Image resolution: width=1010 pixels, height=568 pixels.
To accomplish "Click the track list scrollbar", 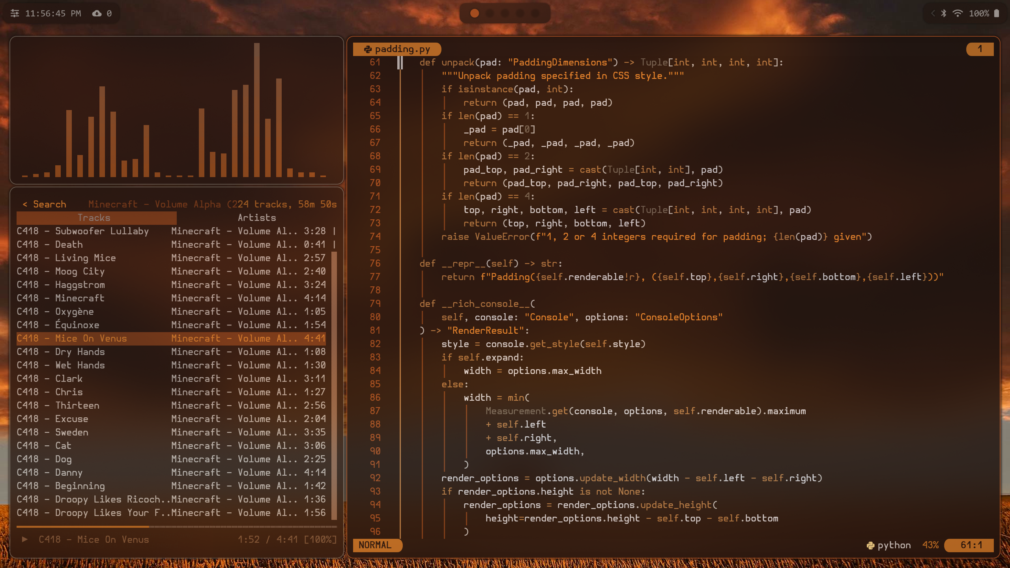I will point(334,385).
